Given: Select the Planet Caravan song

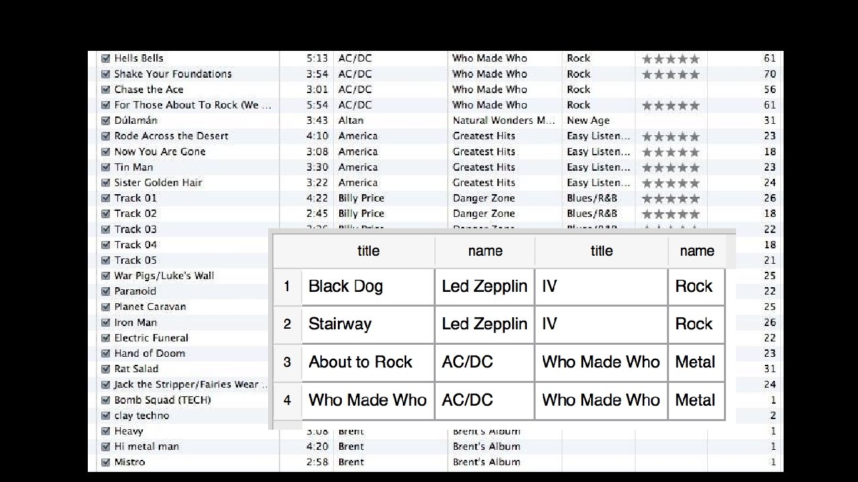Looking at the screenshot, I should pyautogui.click(x=150, y=307).
